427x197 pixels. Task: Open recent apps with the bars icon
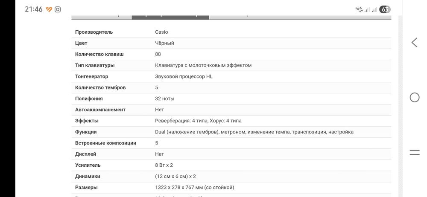pyautogui.click(x=414, y=152)
